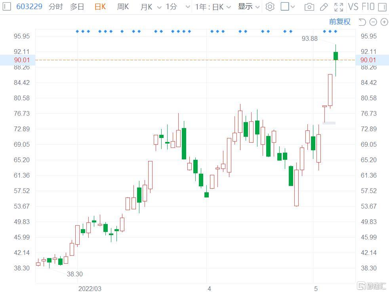Viewport: 389px width, 293px height.
Task: Click the month 4 date axis label
Action: pos(209,289)
